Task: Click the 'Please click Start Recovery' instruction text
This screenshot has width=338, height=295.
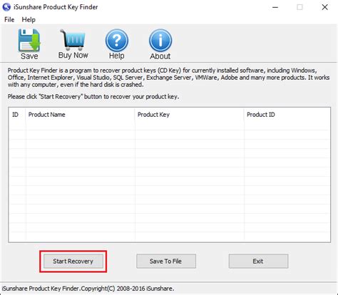Action: [93, 97]
